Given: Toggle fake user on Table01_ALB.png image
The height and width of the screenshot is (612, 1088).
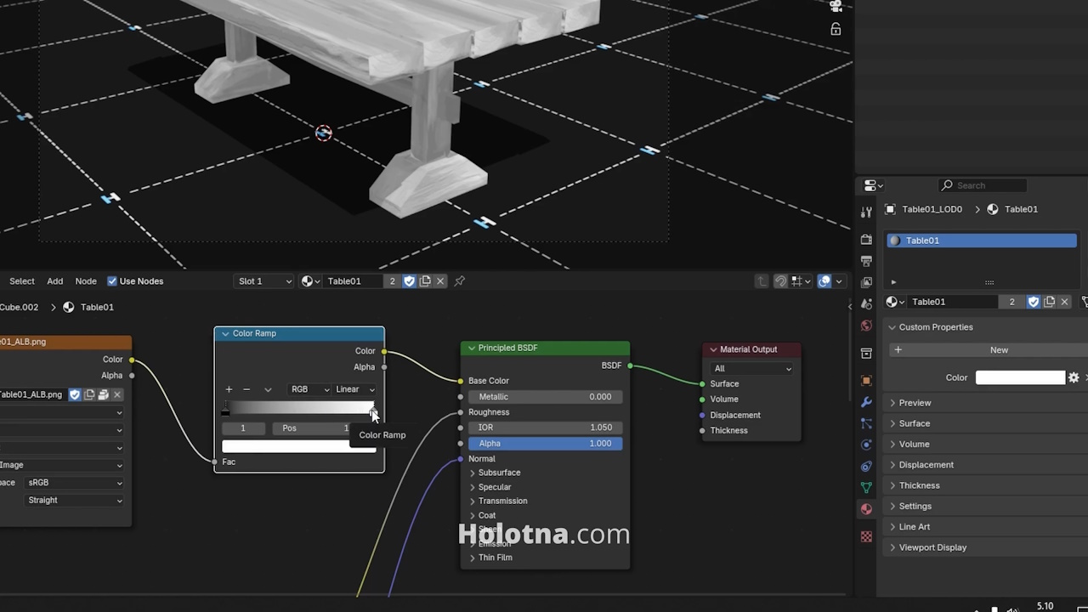Looking at the screenshot, I should (x=75, y=394).
